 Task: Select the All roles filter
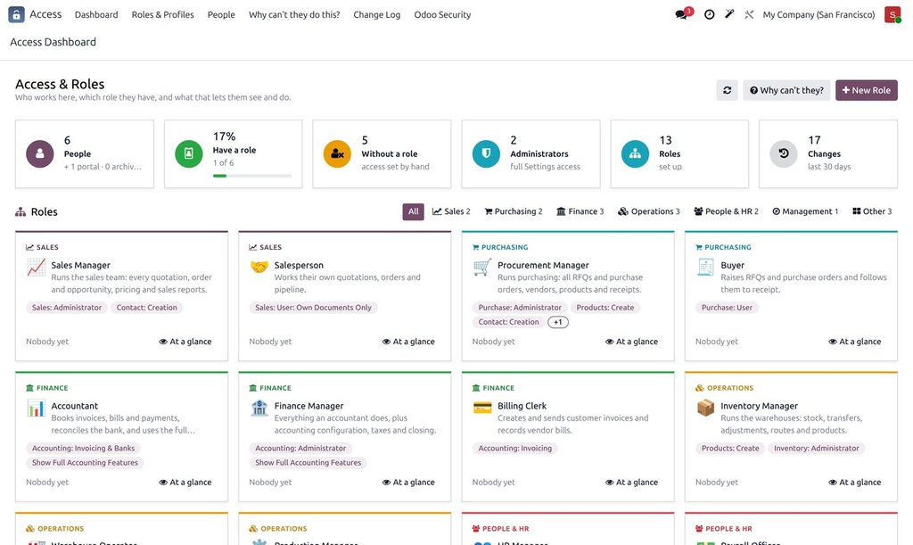point(414,211)
